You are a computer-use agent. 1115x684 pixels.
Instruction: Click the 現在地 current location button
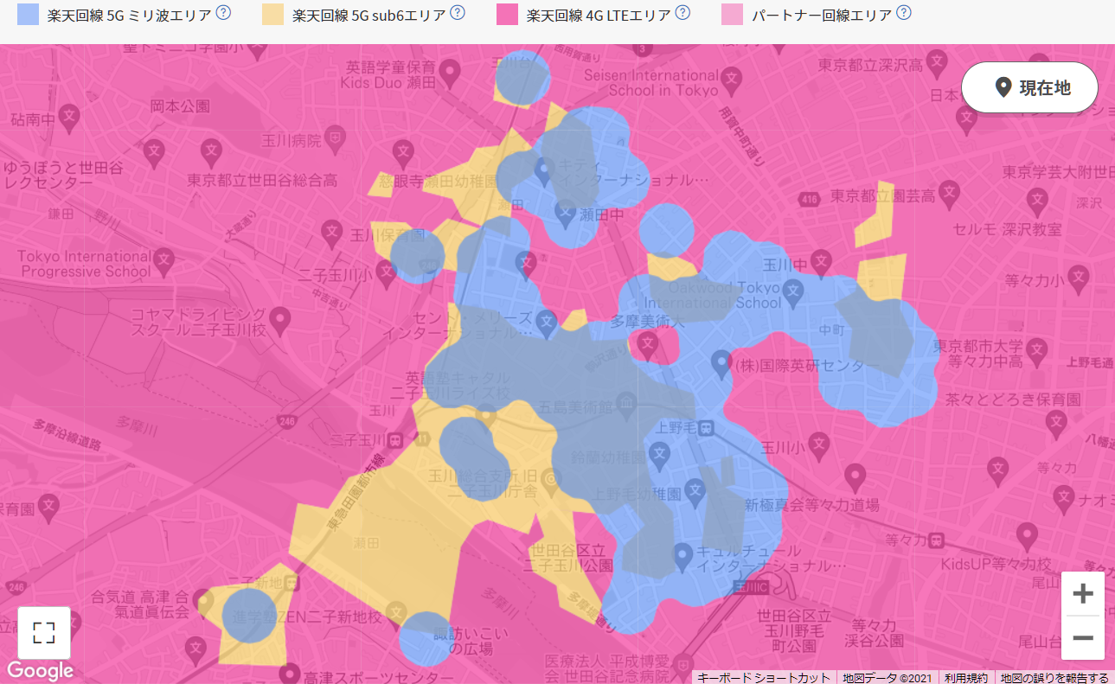[x=1029, y=87]
